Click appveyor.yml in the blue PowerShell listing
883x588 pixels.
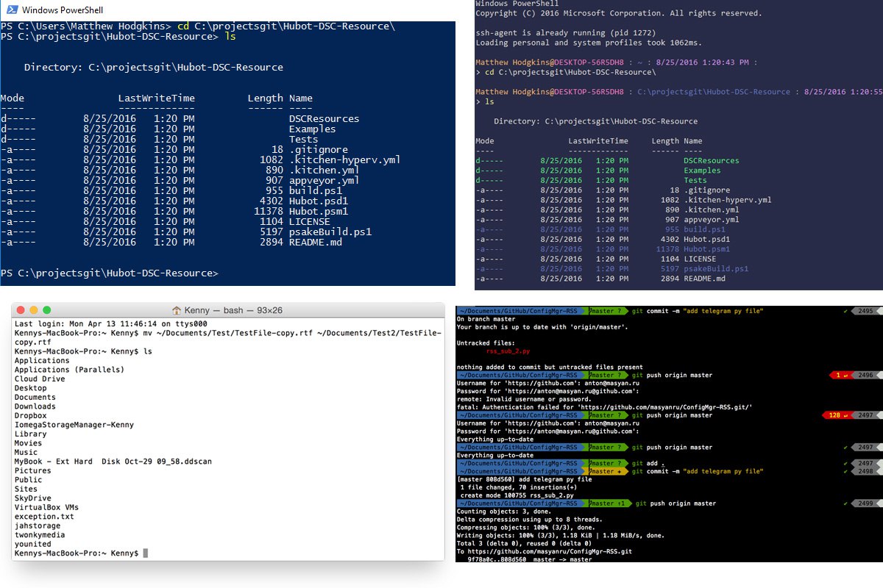(x=325, y=180)
